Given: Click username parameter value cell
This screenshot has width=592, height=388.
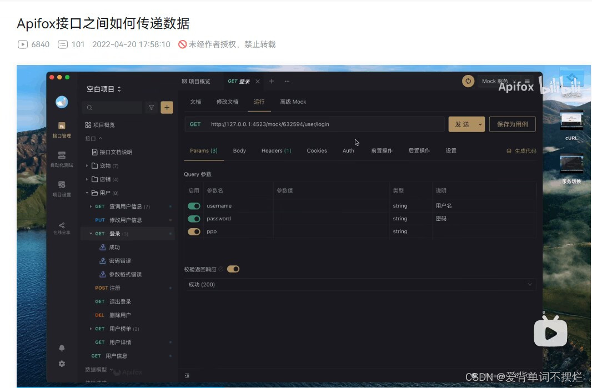Looking at the screenshot, I should [x=332, y=206].
